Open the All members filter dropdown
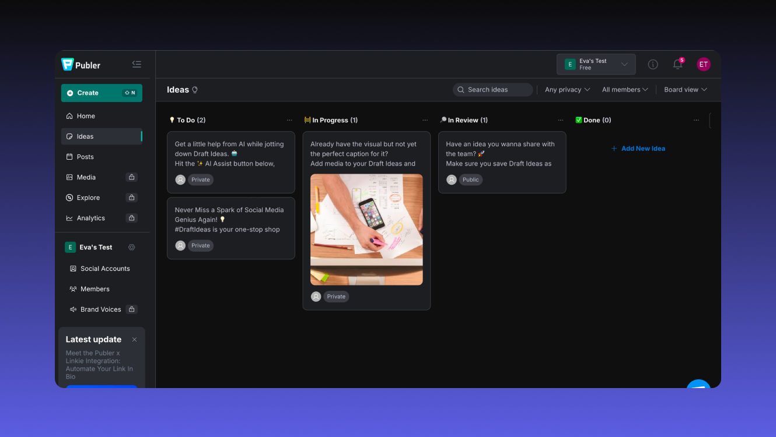The height and width of the screenshot is (437, 776). point(625,90)
